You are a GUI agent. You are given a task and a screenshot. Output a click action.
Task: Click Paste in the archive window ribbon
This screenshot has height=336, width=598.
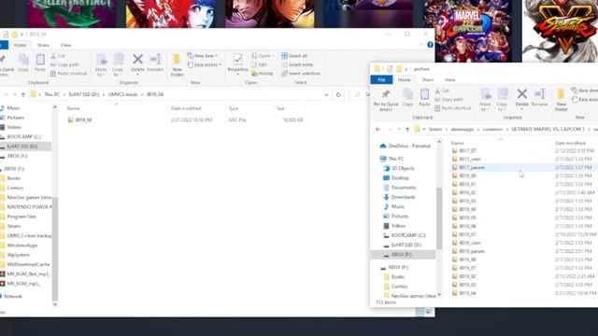(x=424, y=97)
